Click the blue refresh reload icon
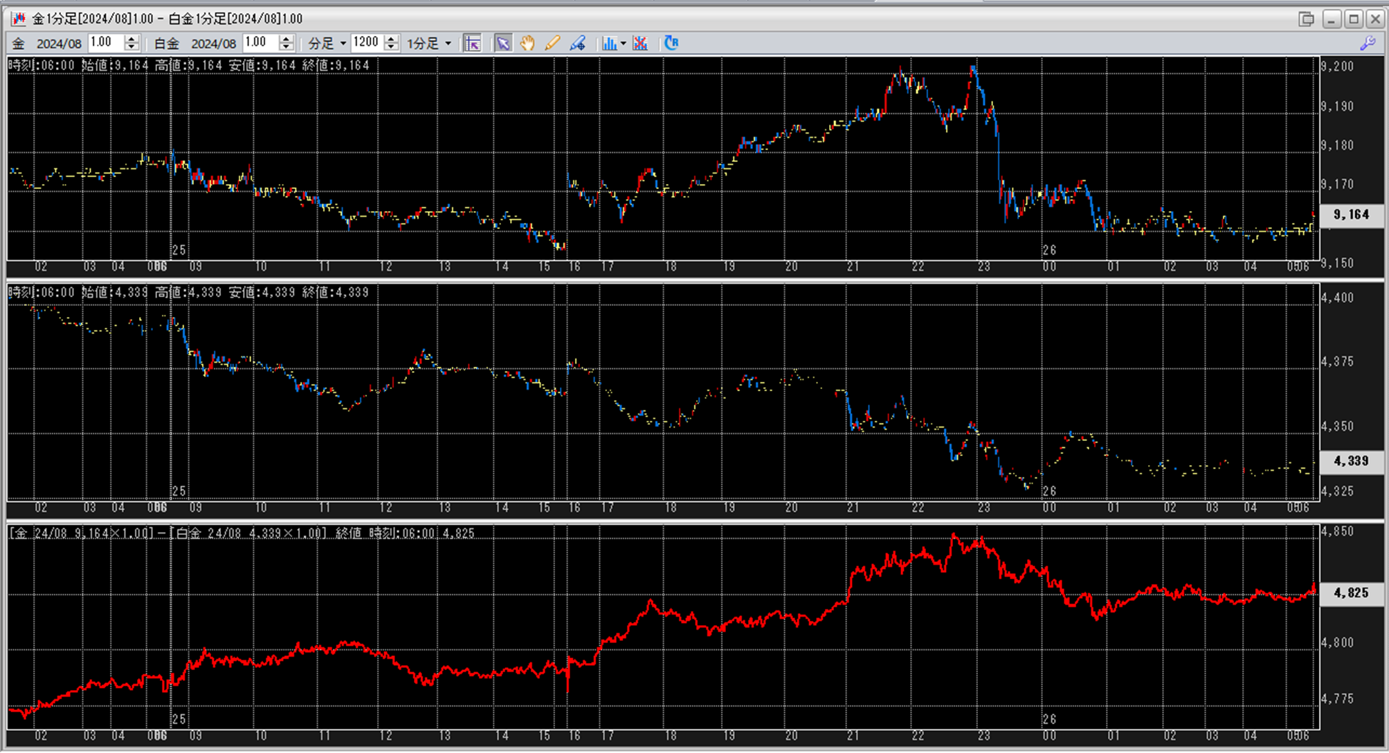The image size is (1389, 753). click(x=671, y=44)
